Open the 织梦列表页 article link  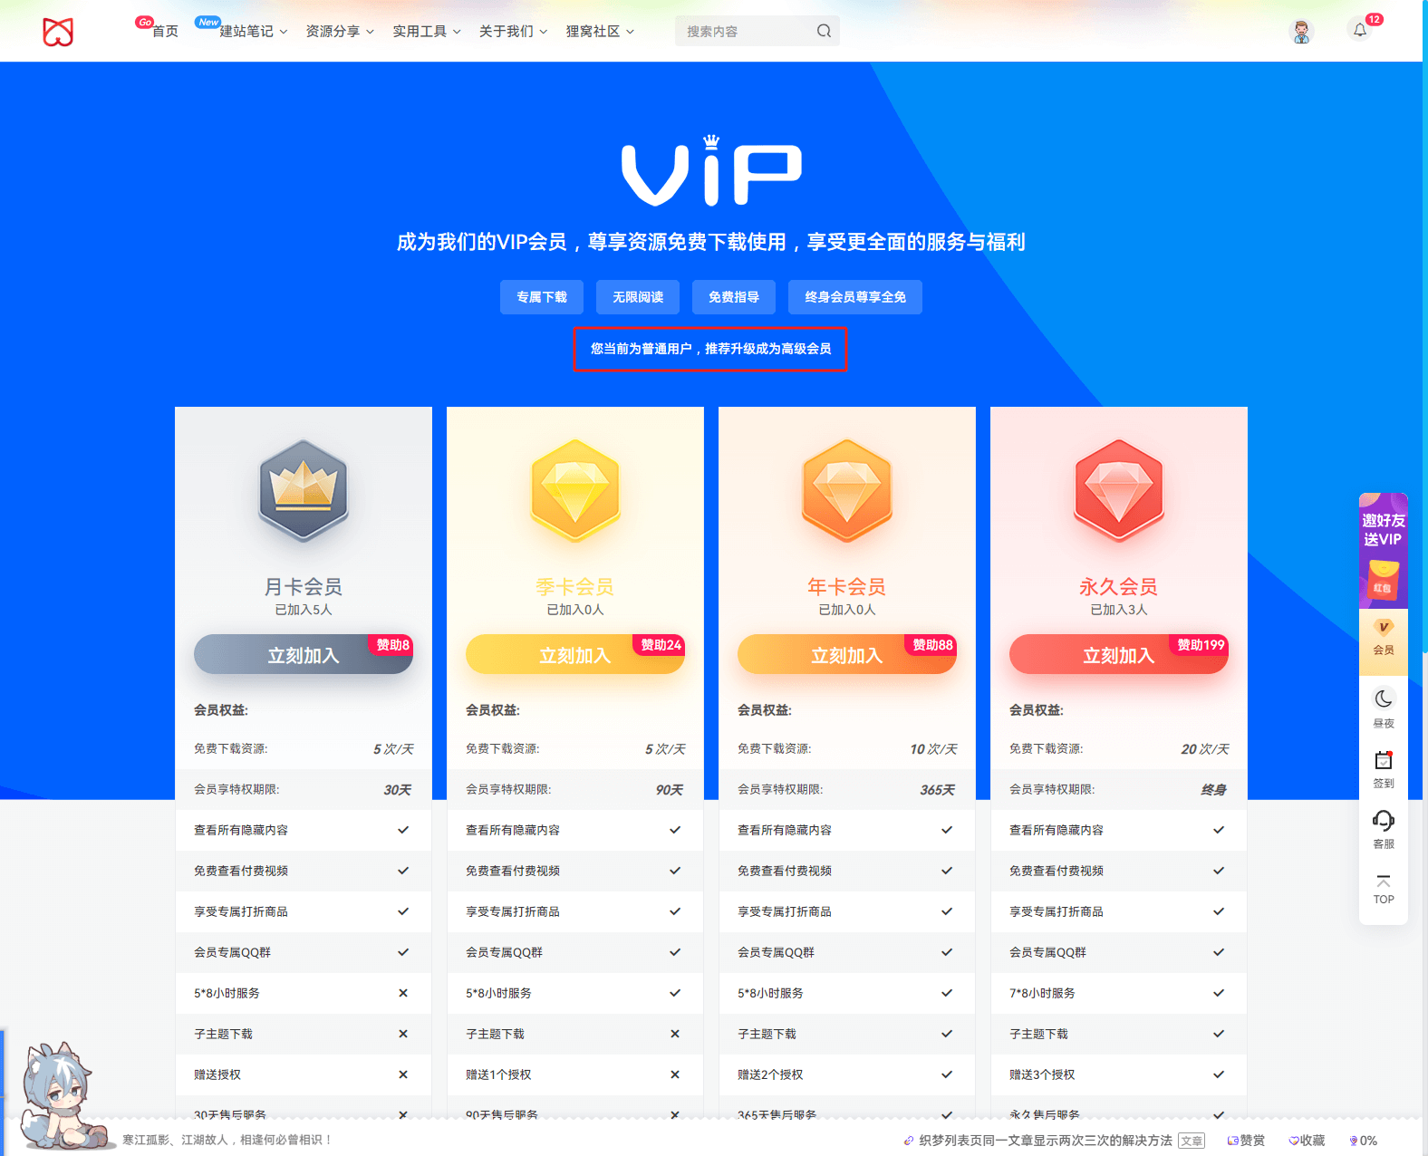click(x=1046, y=1141)
